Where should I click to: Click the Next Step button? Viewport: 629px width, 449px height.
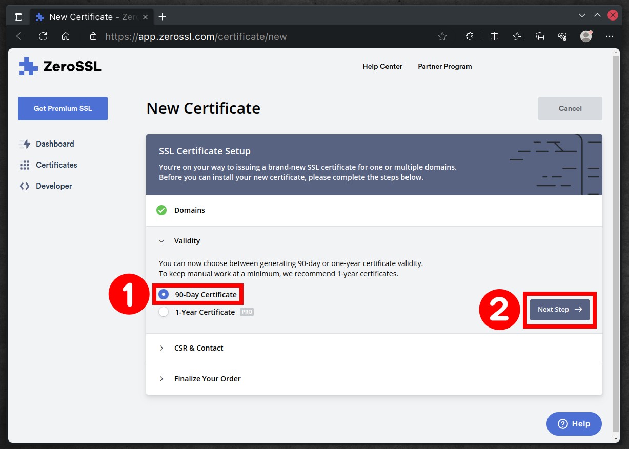(x=560, y=310)
